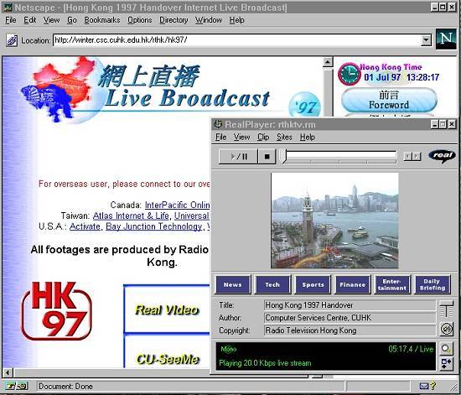461x395 pixels.
Task: Click the security key icon in status bar
Action: click(17, 386)
